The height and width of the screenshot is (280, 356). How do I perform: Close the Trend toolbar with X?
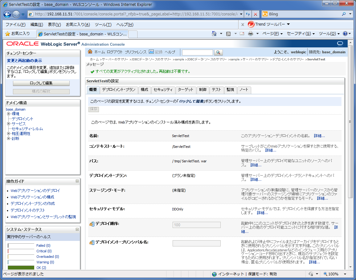[243, 25]
